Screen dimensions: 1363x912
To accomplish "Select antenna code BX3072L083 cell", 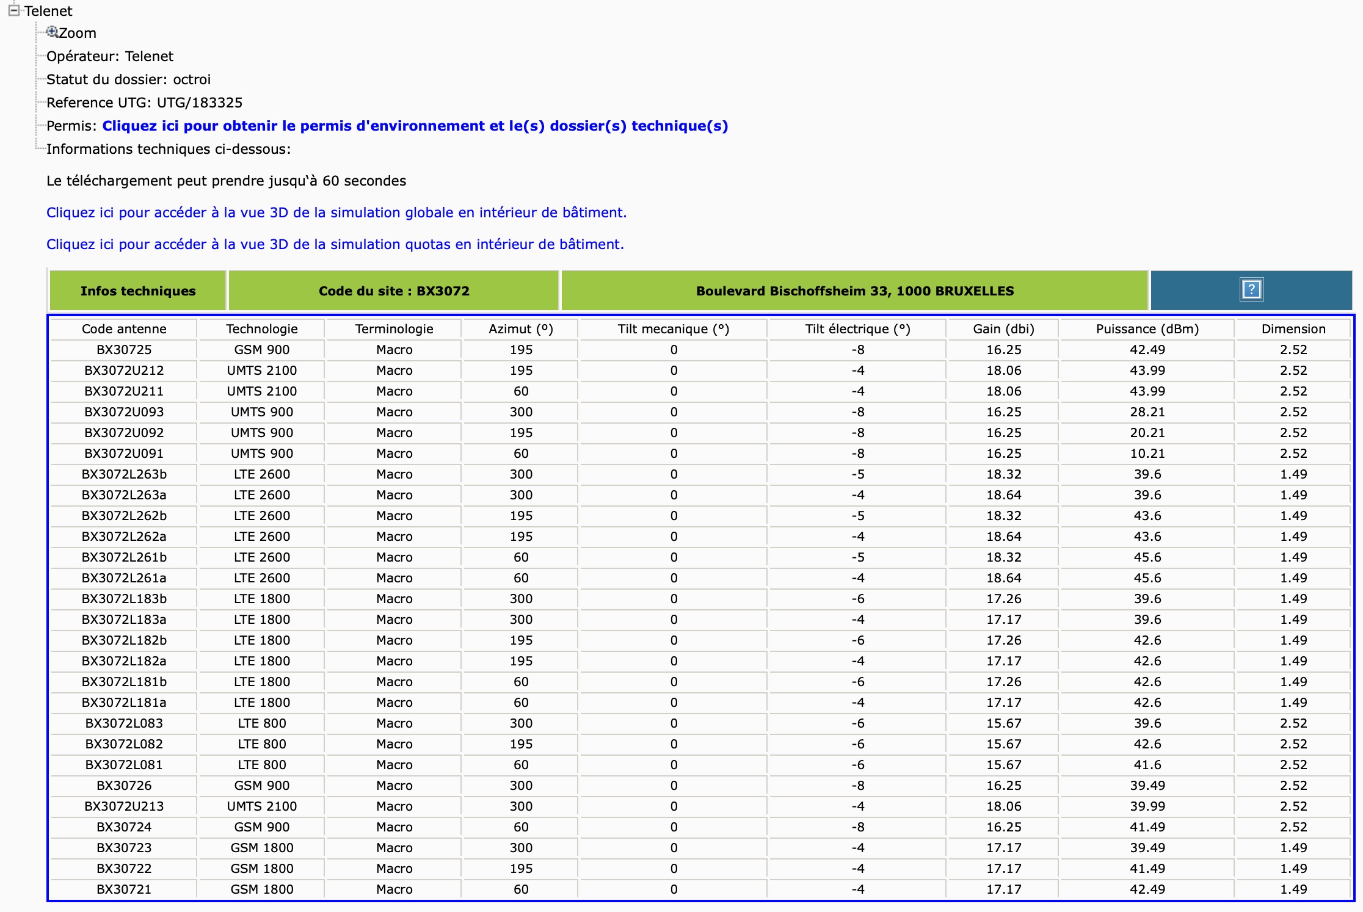I will [124, 723].
